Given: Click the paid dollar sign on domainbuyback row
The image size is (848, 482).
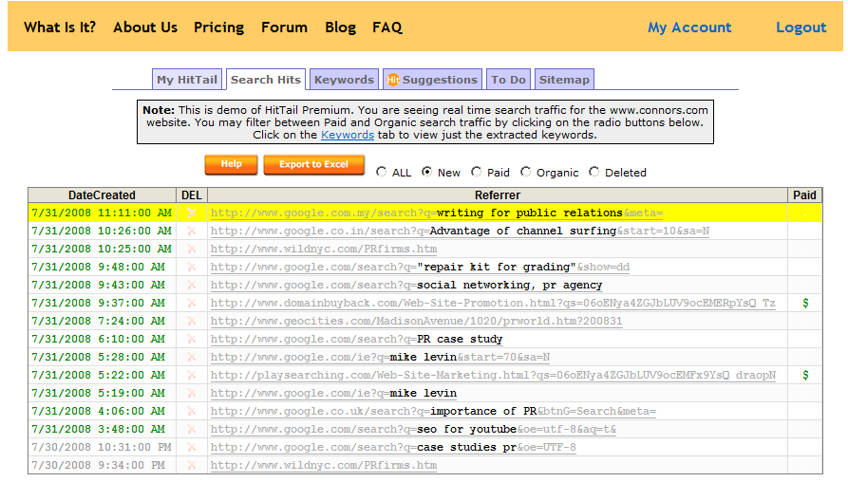Looking at the screenshot, I should 805,303.
